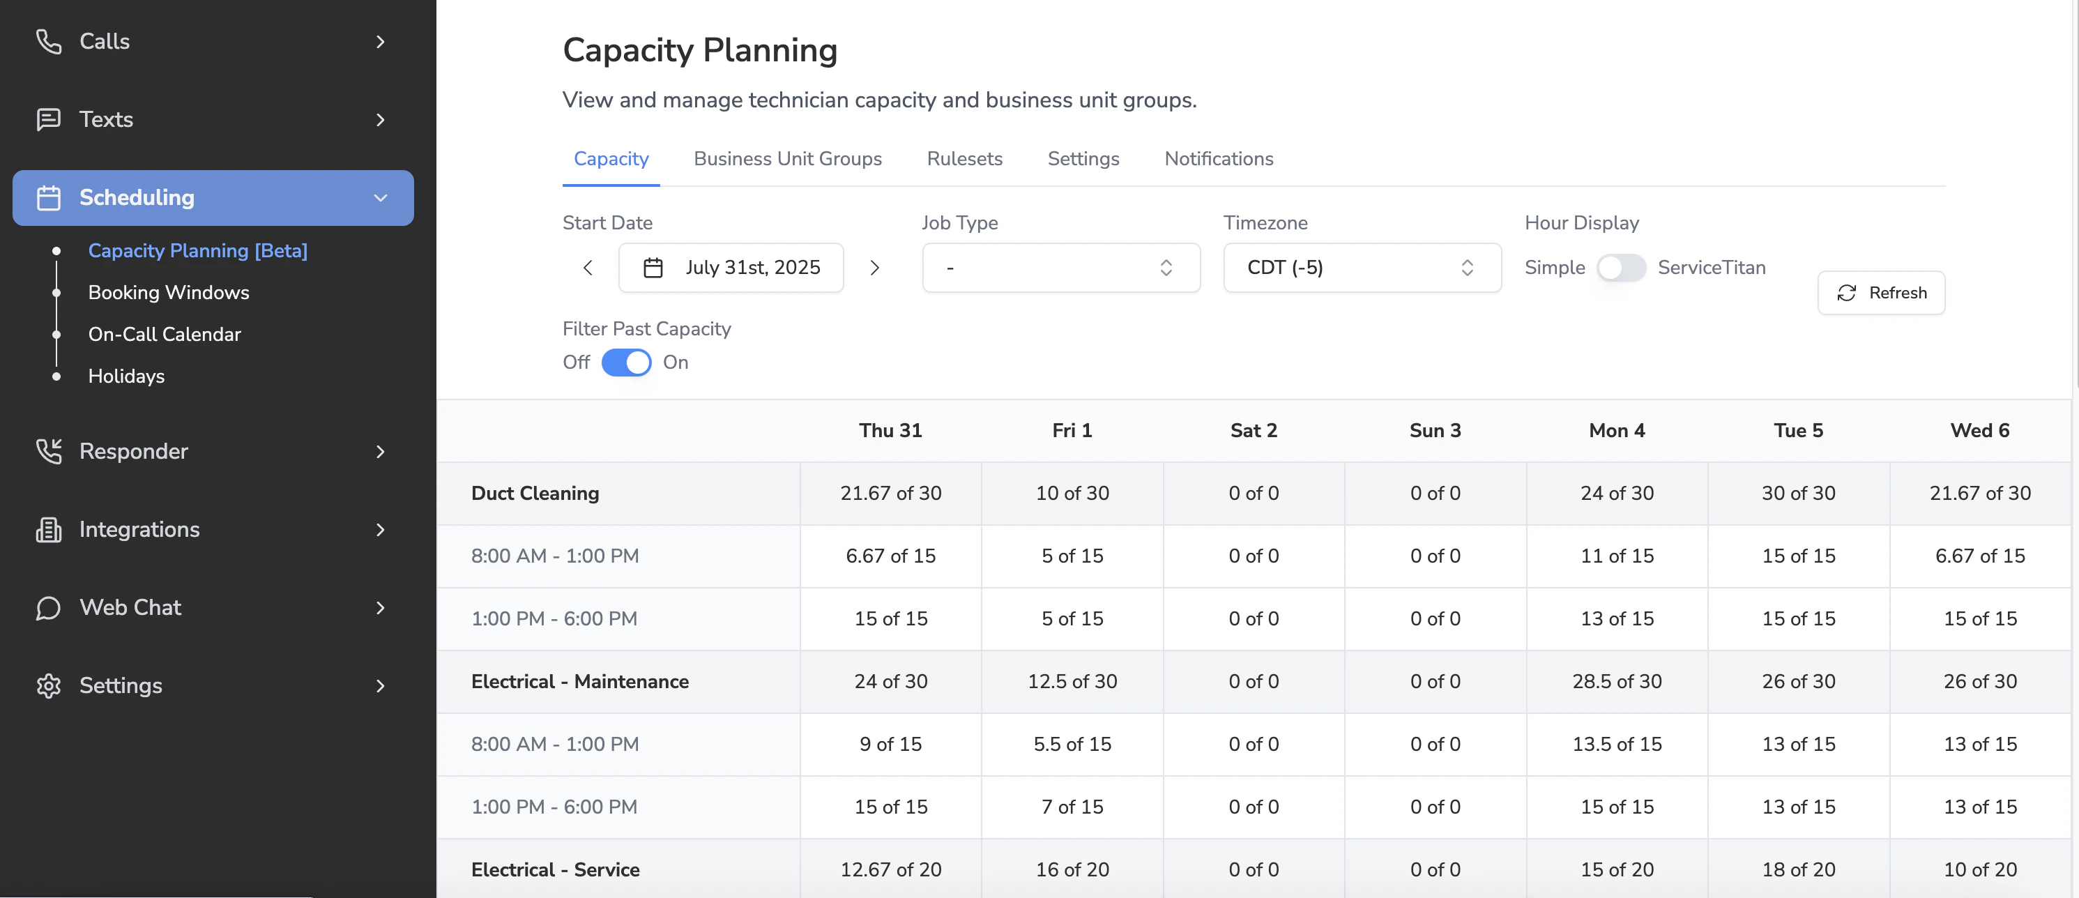Viewport: 2079px width, 898px height.
Task: Open the Timezone CDT (-5) dropdown
Action: pos(1362,268)
